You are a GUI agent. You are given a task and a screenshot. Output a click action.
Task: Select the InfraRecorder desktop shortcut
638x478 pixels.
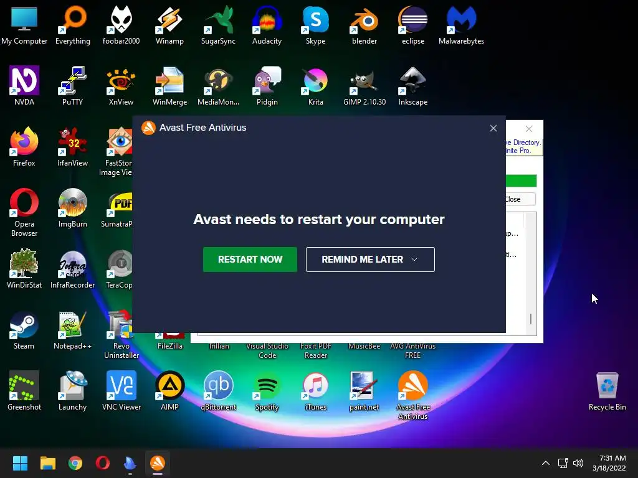pyautogui.click(x=72, y=269)
